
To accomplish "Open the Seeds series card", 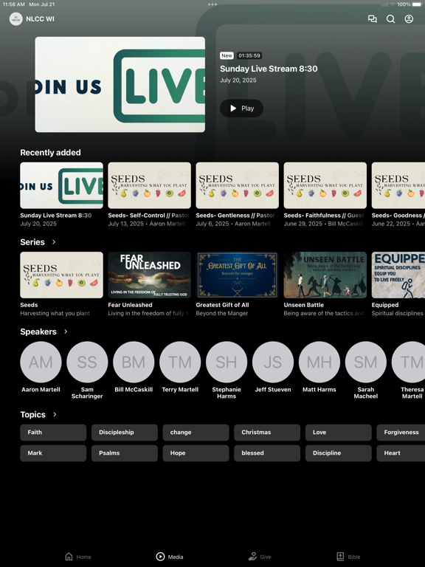I will click(x=61, y=275).
